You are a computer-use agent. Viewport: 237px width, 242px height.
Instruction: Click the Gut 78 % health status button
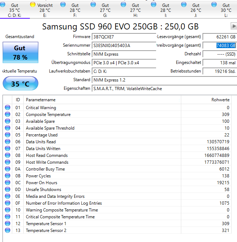(20, 52)
